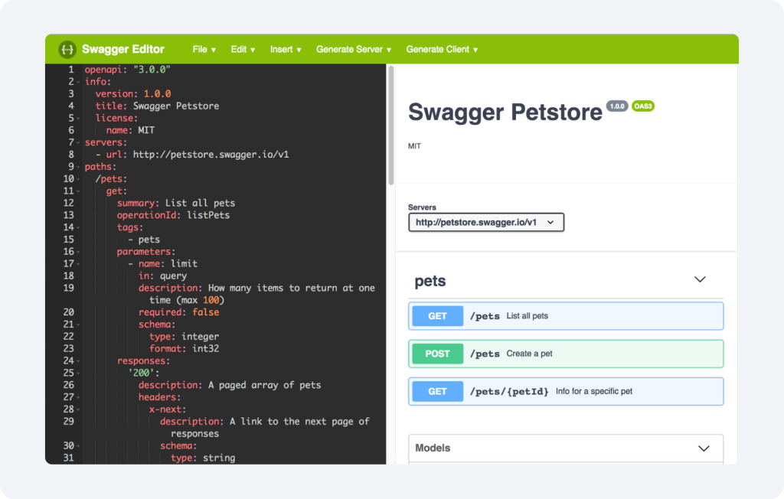This screenshot has width=784, height=499.
Task: Click the 1.0.0 version badge
Action: coord(617,106)
